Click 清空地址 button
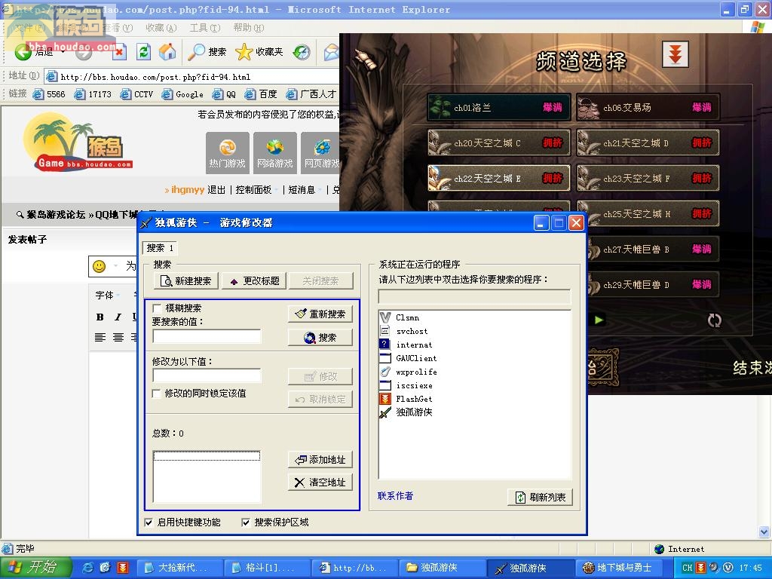Viewport: 772px width, 579px height. [320, 482]
